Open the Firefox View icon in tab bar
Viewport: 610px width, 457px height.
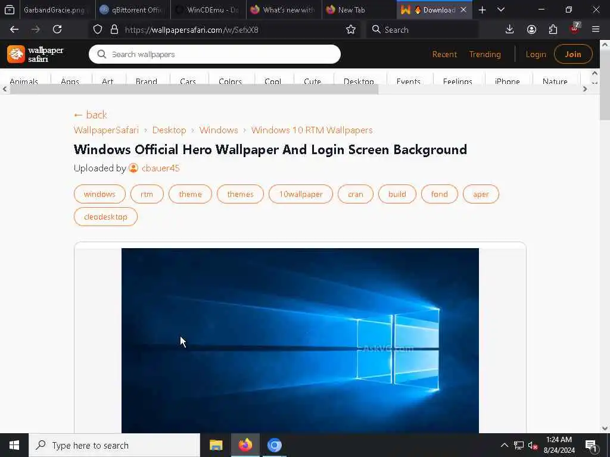click(10, 10)
